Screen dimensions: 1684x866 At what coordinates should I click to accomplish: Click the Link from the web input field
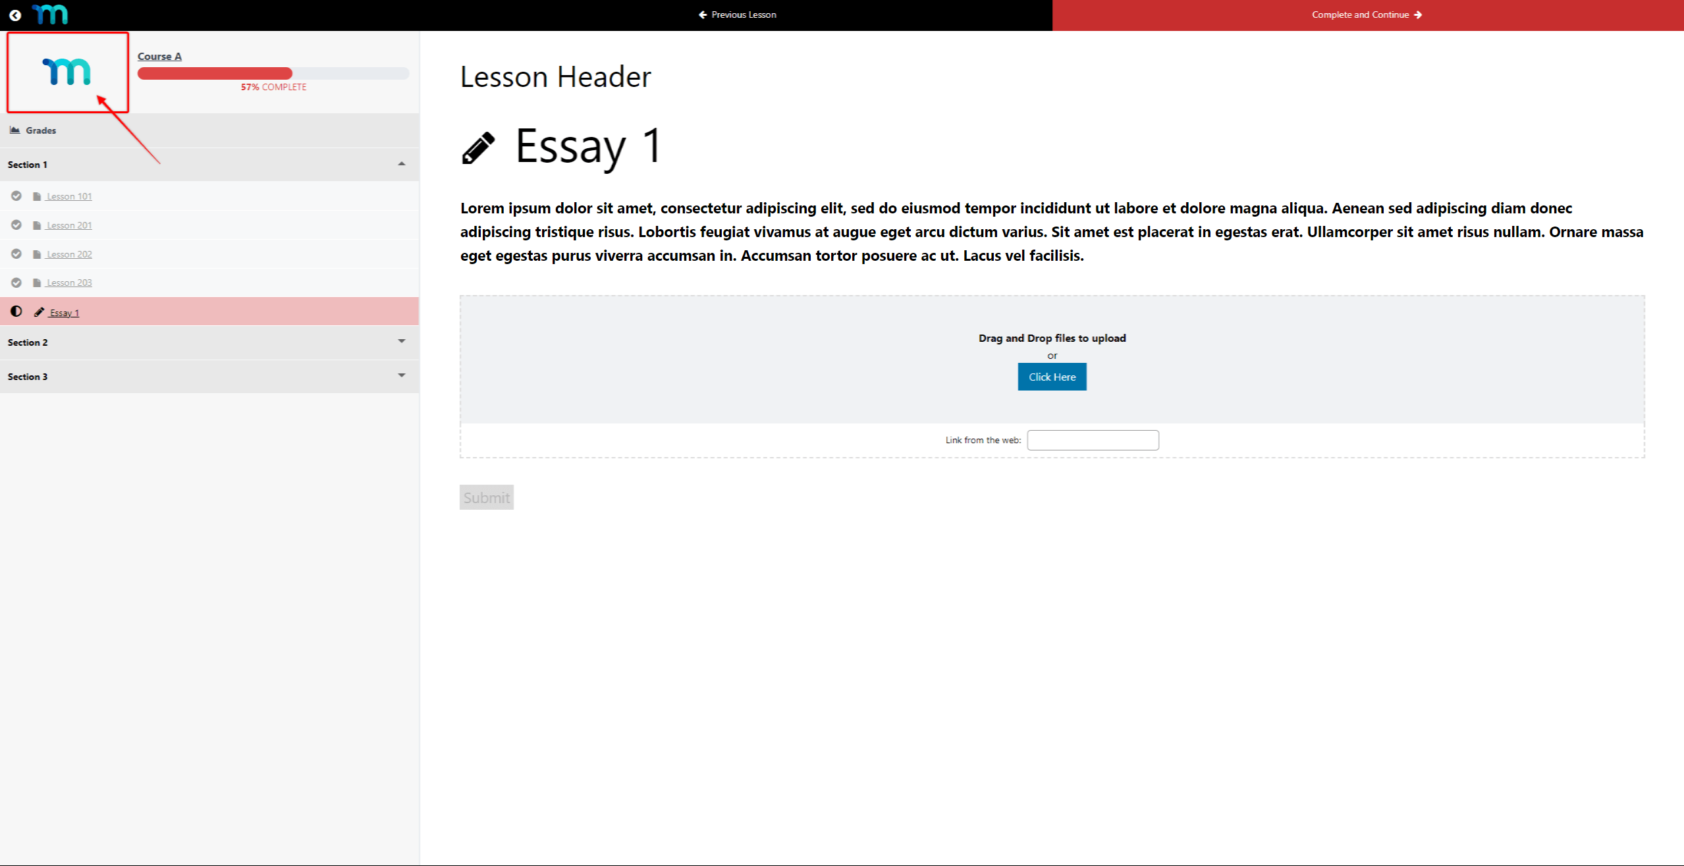(x=1092, y=440)
